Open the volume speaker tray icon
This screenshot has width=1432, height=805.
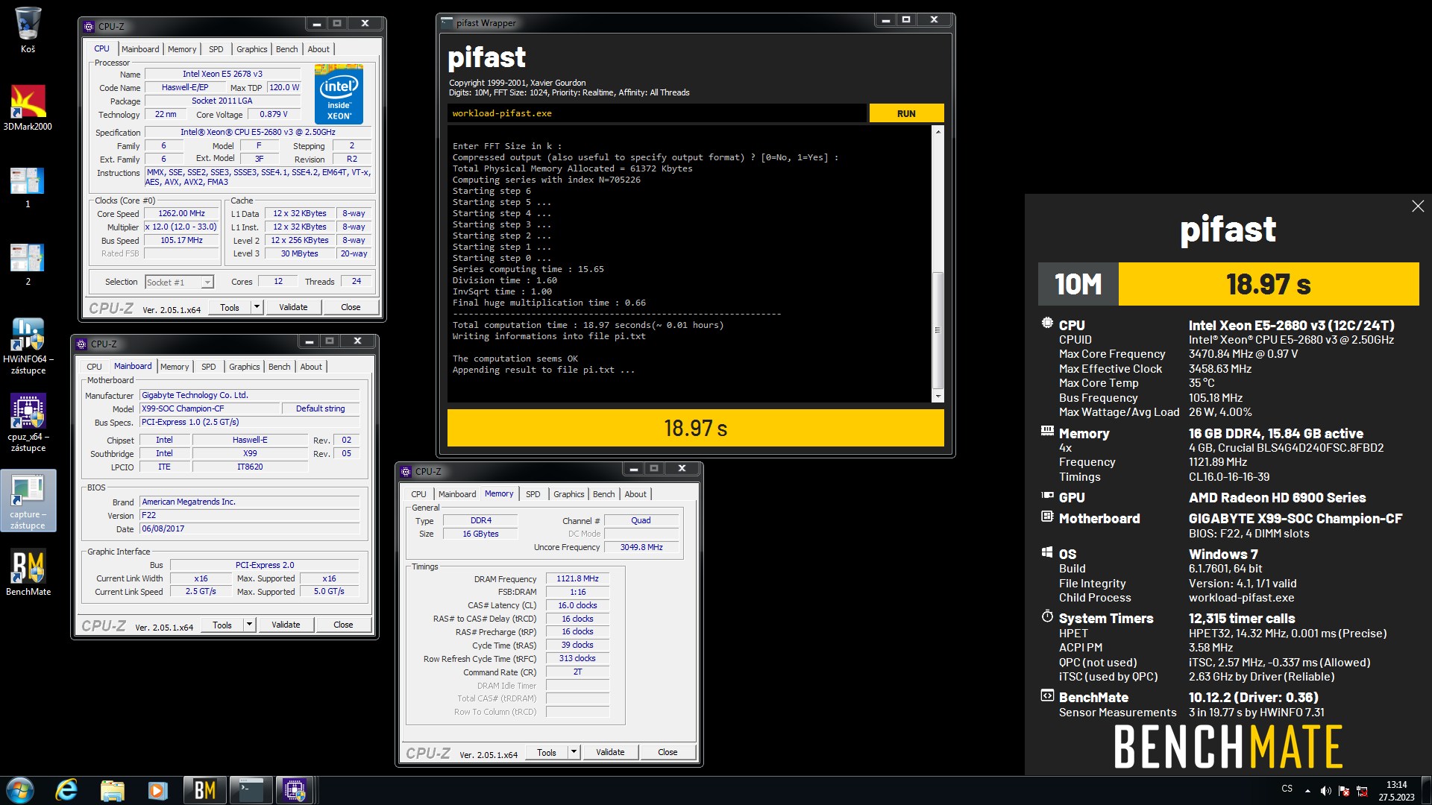tap(1325, 791)
